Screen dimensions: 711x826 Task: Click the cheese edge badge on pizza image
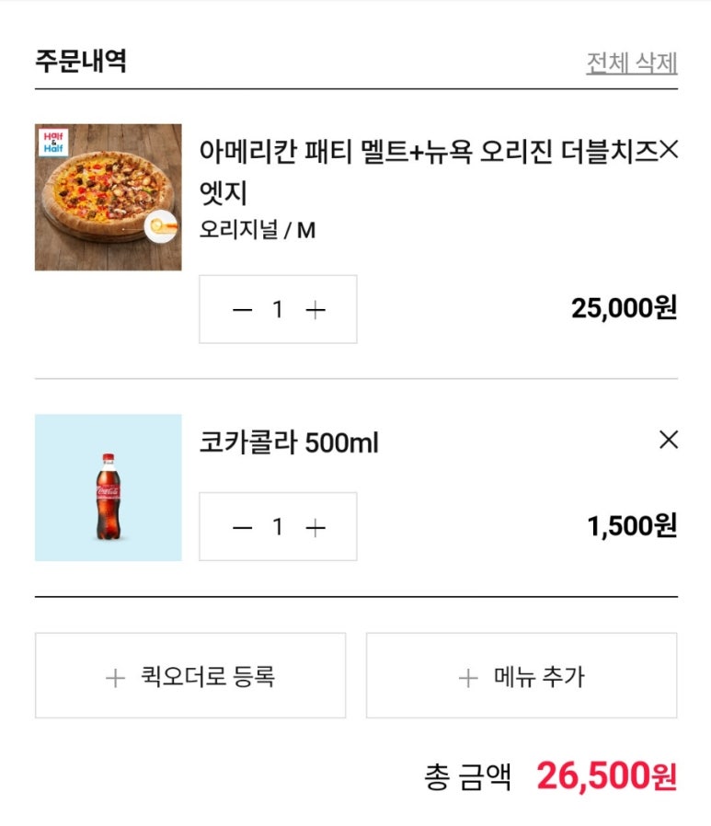[160, 225]
